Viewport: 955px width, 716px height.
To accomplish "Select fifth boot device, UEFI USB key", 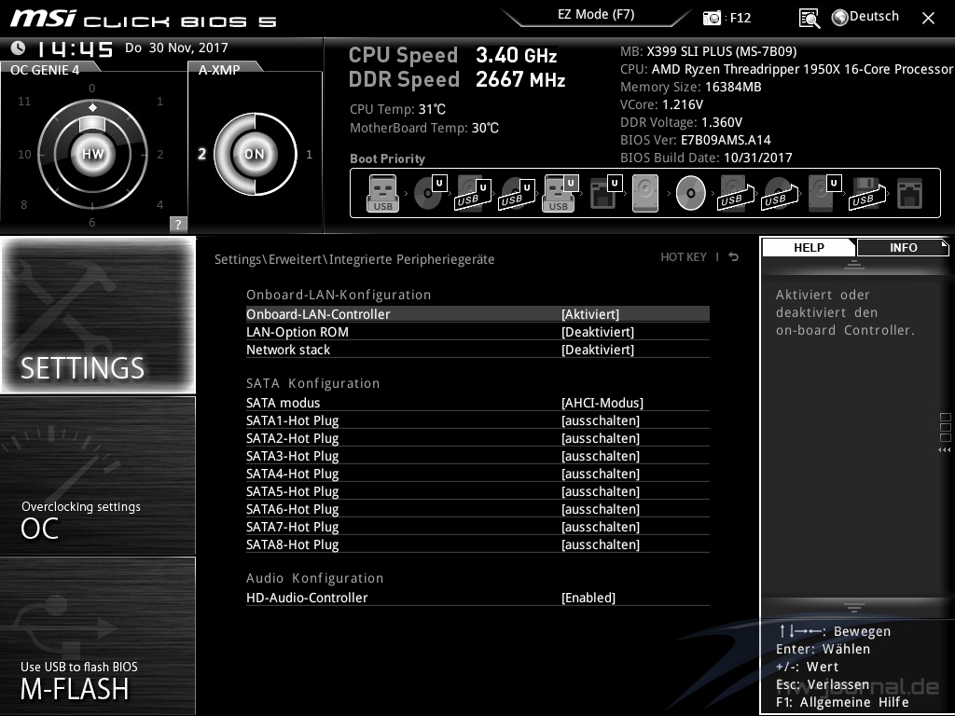I will tap(560, 193).
